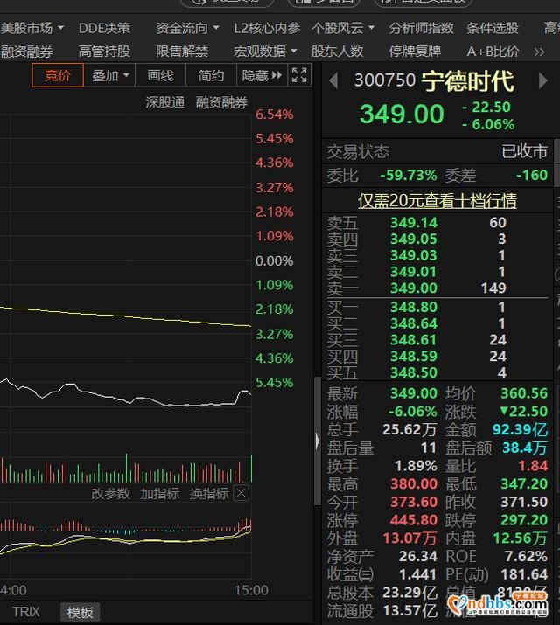Click 买二 price 348.64
The width and height of the screenshot is (560, 625).
click(414, 323)
